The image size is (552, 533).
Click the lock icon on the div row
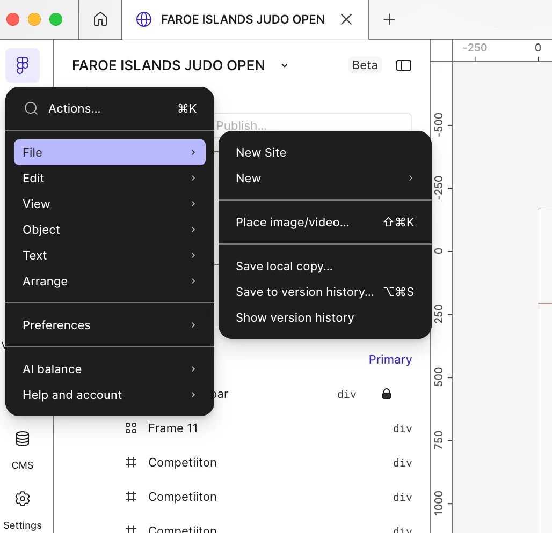coord(387,394)
